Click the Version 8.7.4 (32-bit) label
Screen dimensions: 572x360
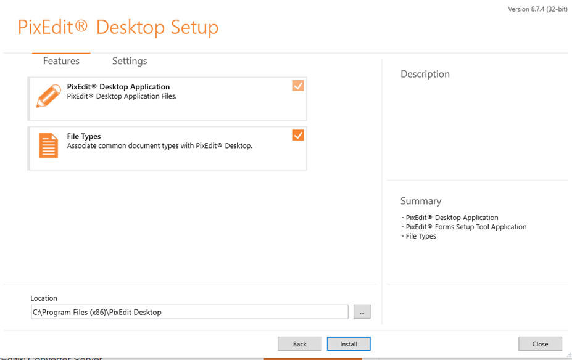pyautogui.click(x=537, y=9)
